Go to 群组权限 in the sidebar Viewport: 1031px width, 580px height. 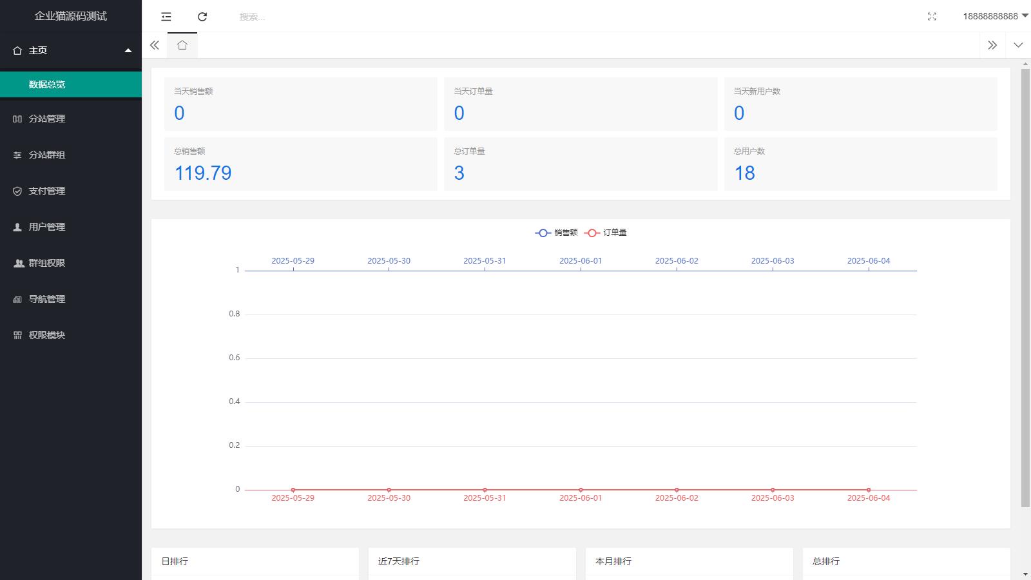coord(47,263)
